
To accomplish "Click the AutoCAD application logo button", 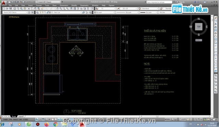I will [3, 3].
